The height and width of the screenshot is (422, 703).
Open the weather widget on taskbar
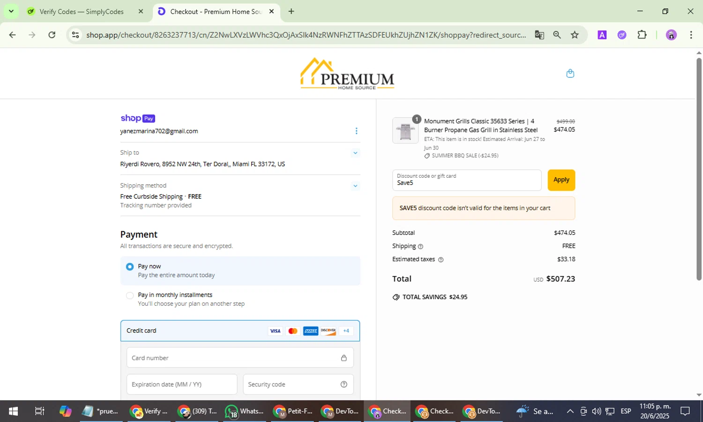535,411
